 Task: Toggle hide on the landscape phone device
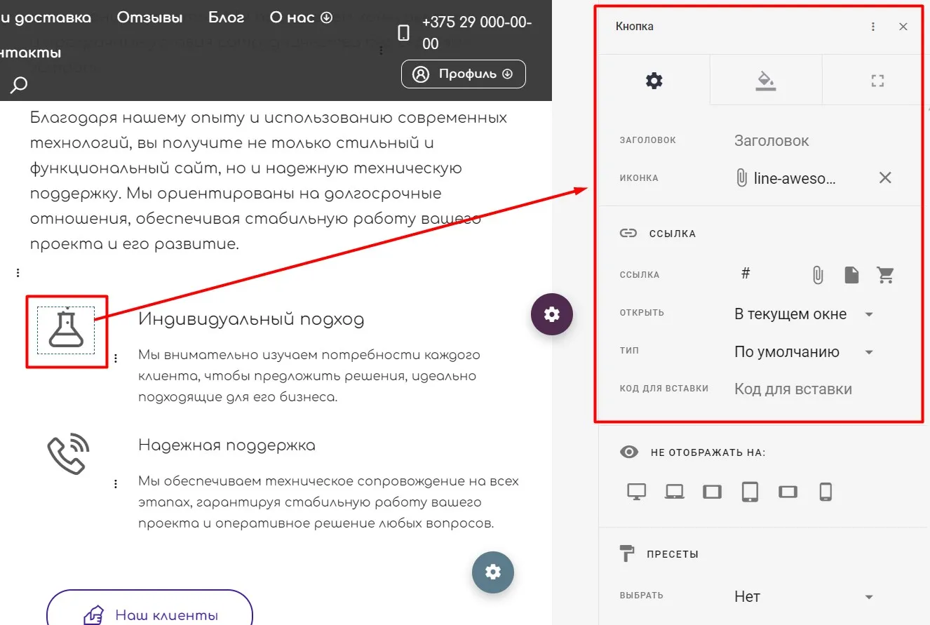tap(788, 492)
